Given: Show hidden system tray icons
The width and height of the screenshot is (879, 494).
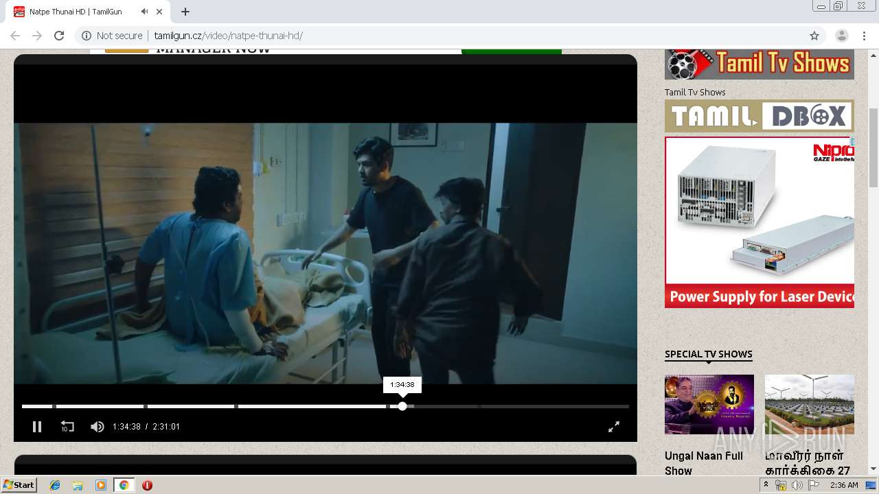Looking at the screenshot, I should point(766,484).
